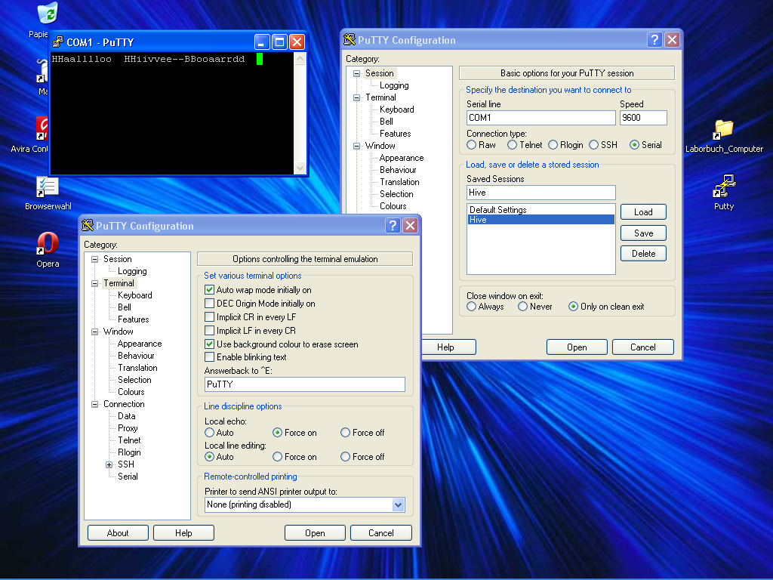Screen dimensions: 773x580
Task: Expand the SSH node in front category tree
Action: [109, 464]
